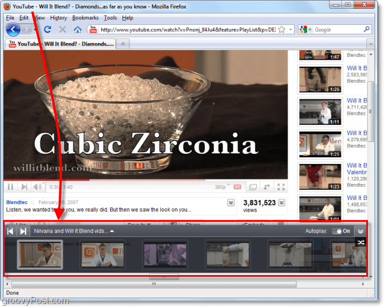Viewport: 384px width, 307px height.
Task: Open the 360p video quality menu
Action: click(x=222, y=187)
